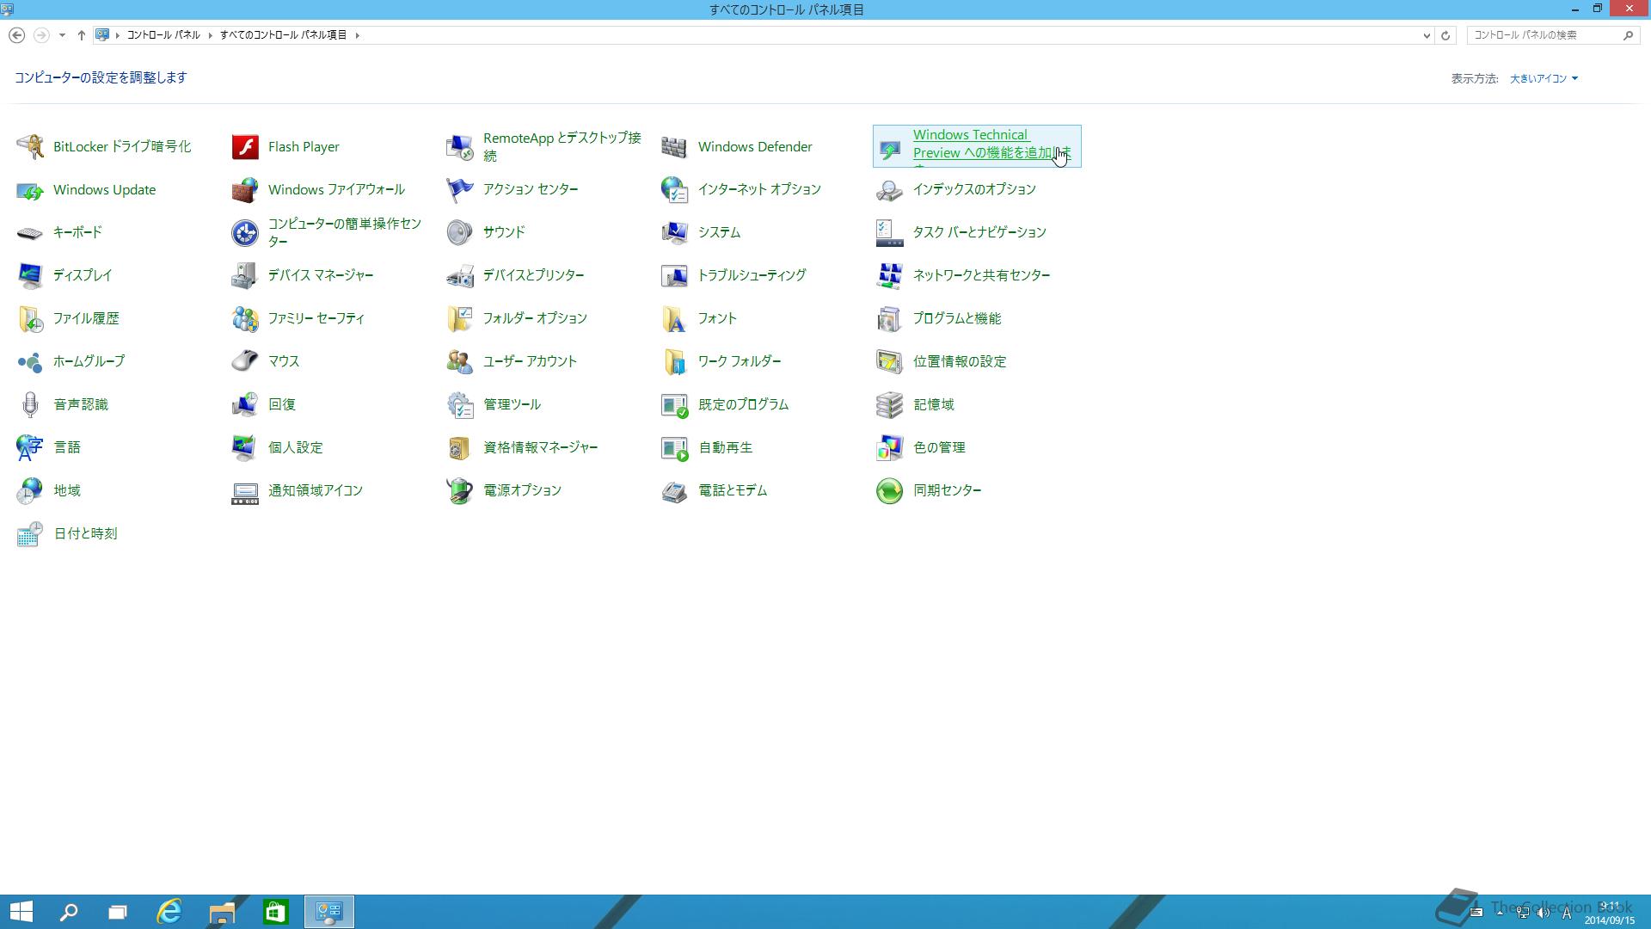
Task: Click the 記憶域 link
Action: pos(934,404)
